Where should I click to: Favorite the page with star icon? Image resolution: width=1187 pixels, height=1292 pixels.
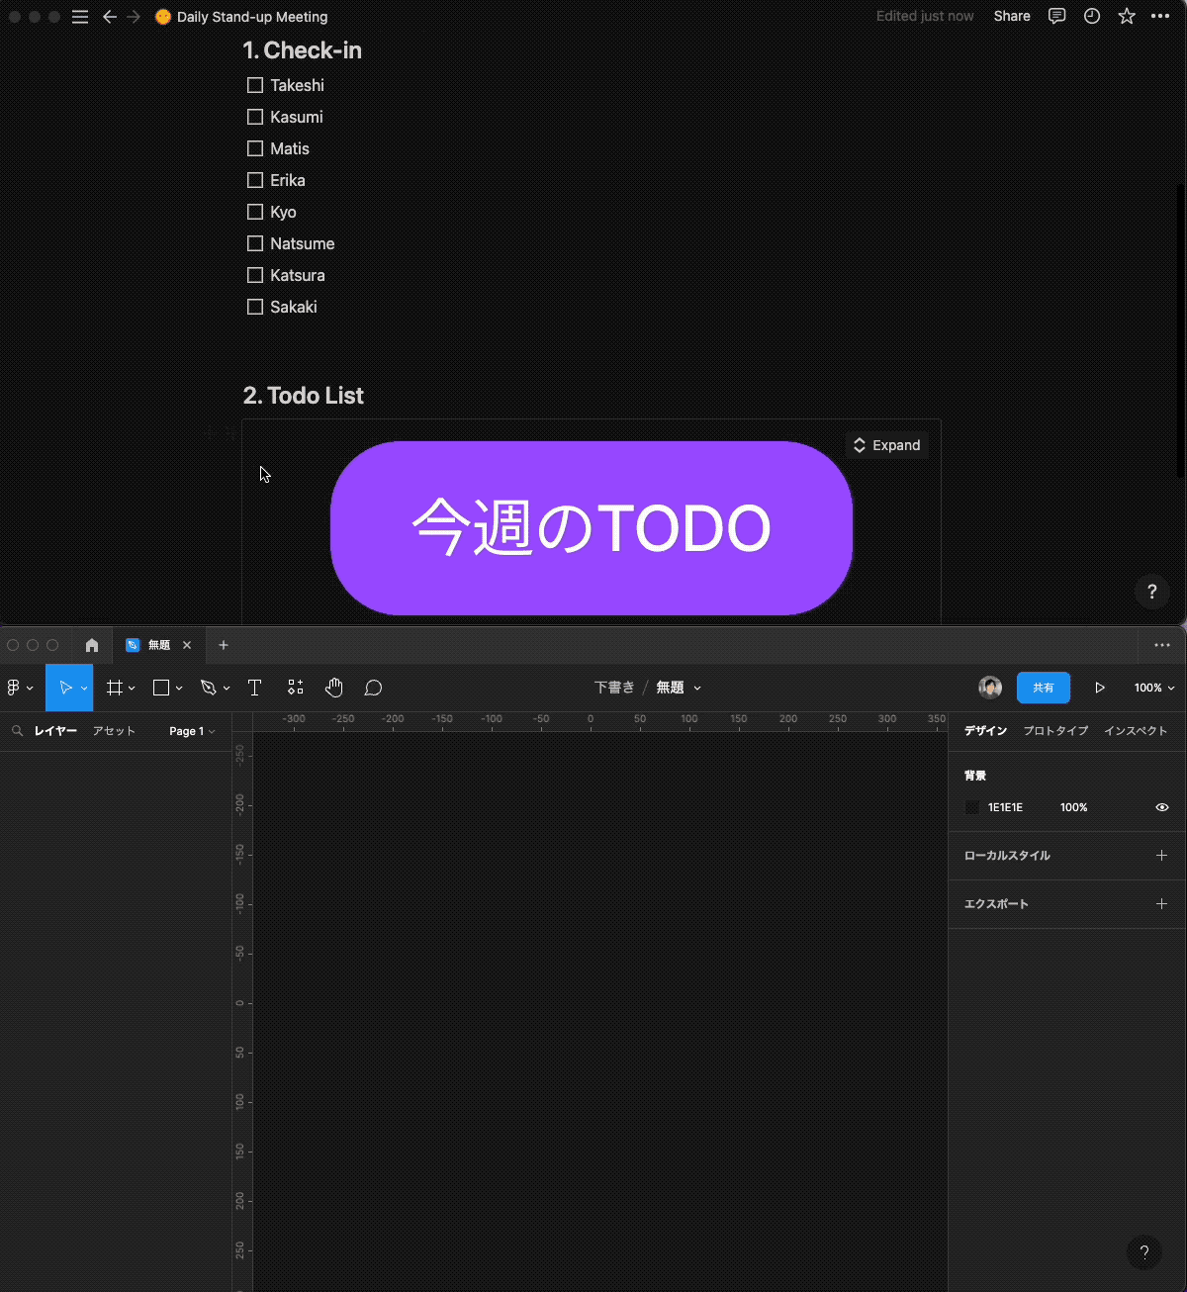pyautogui.click(x=1126, y=17)
